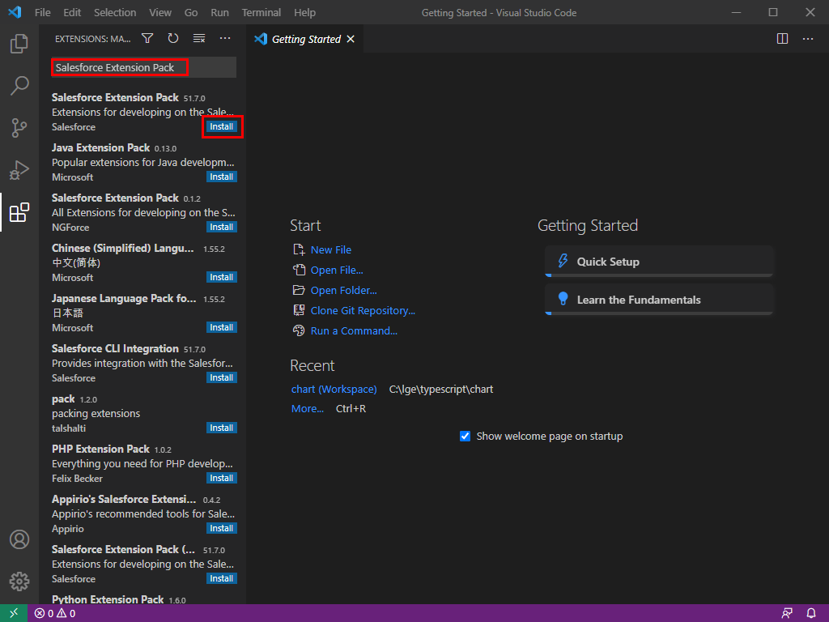Click the filter extensions funnel icon

pyautogui.click(x=147, y=39)
